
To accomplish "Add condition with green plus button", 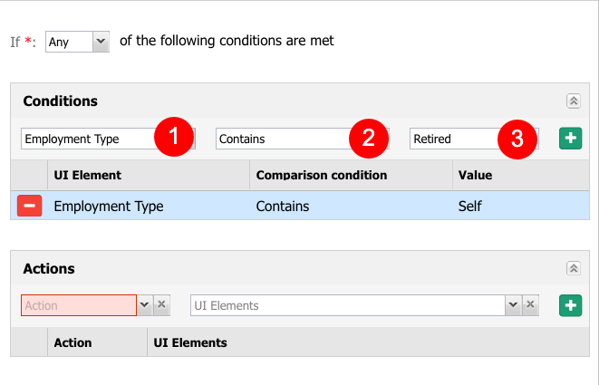I will [570, 139].
